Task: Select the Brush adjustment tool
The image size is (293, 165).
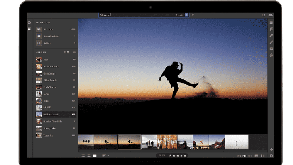Action: tap(271, 42)
